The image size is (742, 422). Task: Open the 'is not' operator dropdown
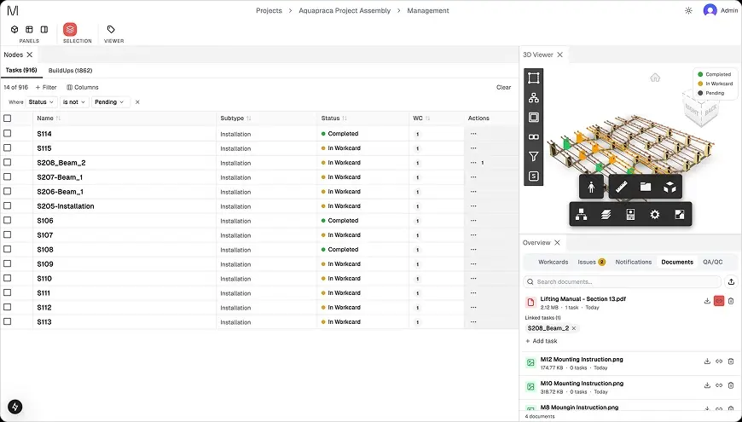point(74,102)
